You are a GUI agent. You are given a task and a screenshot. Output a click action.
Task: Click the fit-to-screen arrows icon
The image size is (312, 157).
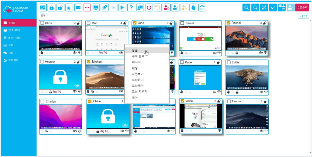tap(264, 8)
